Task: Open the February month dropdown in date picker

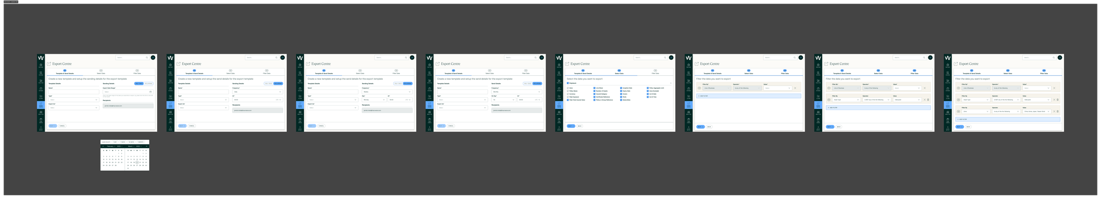Action: [111, 146]
